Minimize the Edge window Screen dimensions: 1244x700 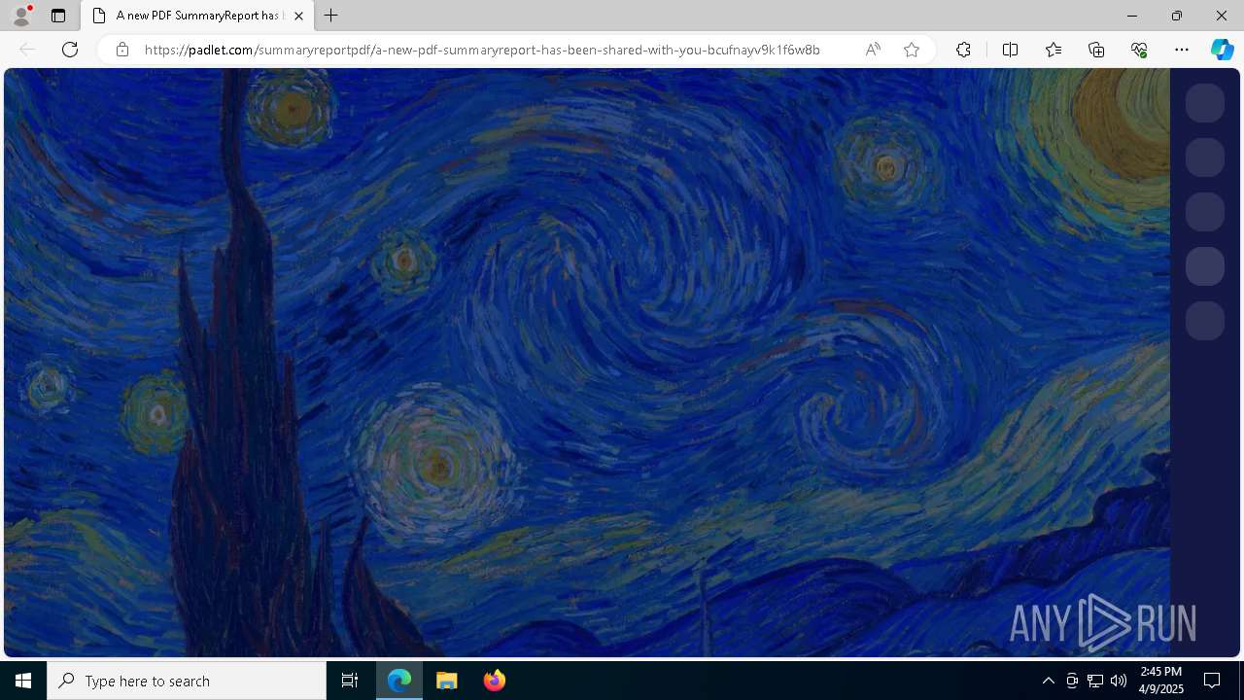[1132, 16]
